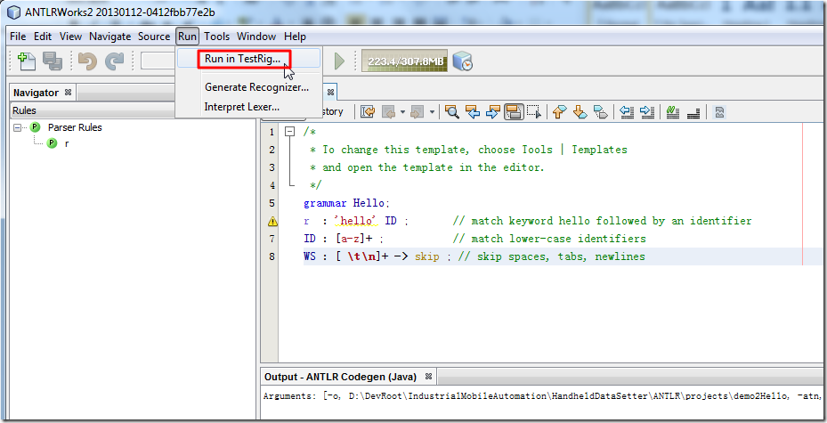The image size is (827, 423).
Task: Open the Tools menu
Action: pyautogui.click(x=217, y=37)
